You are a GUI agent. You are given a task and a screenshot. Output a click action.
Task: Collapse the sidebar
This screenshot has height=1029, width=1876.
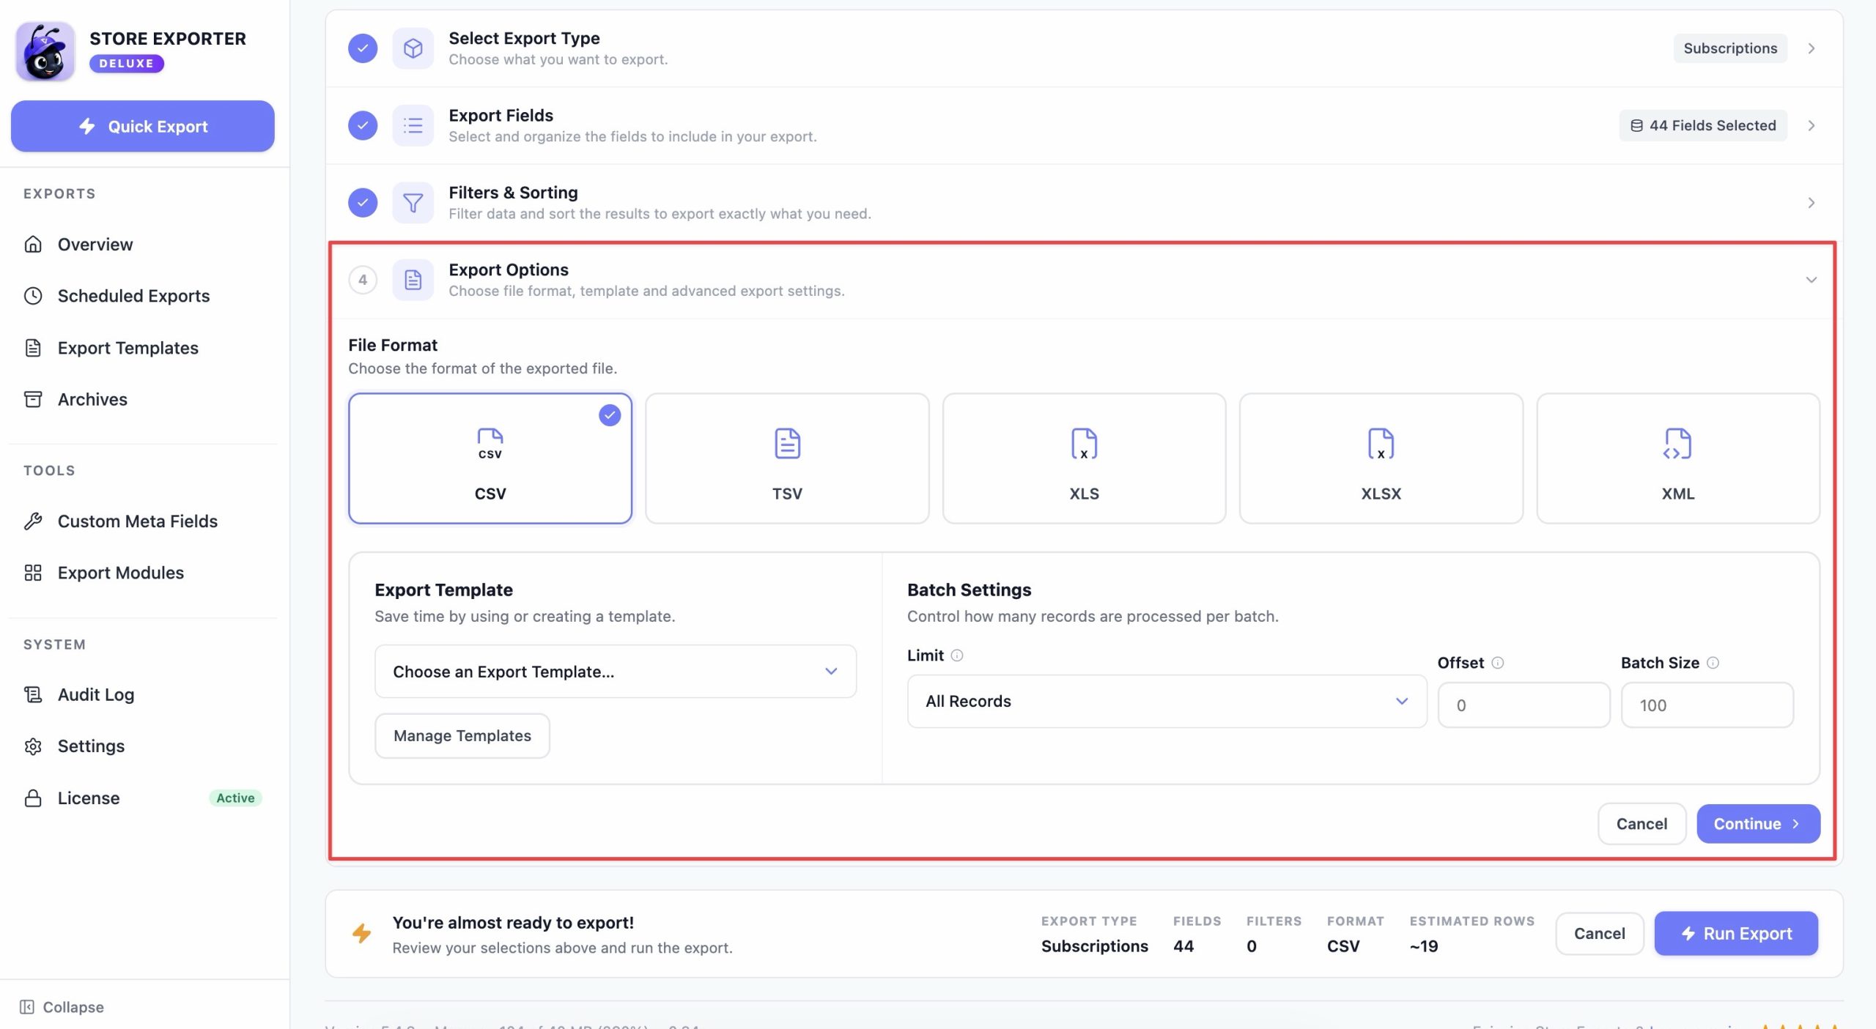62,1007
